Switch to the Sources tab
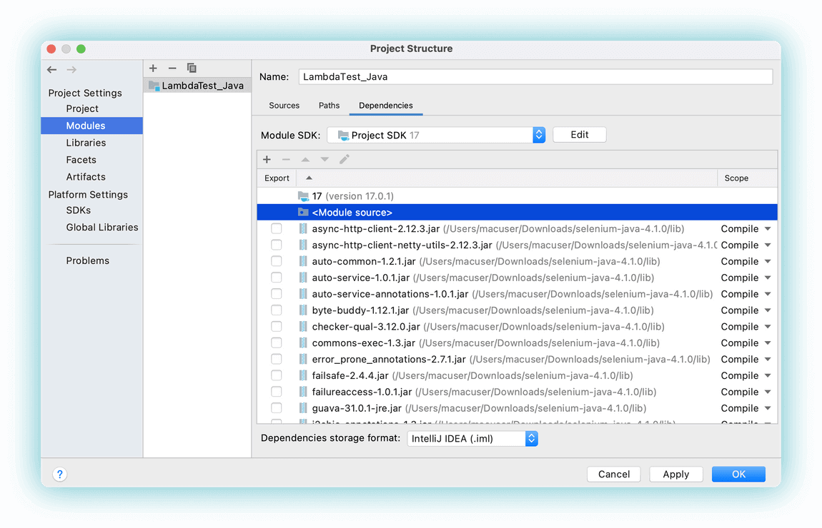This screenshot has width=822, height=528. tap(284, 106)
